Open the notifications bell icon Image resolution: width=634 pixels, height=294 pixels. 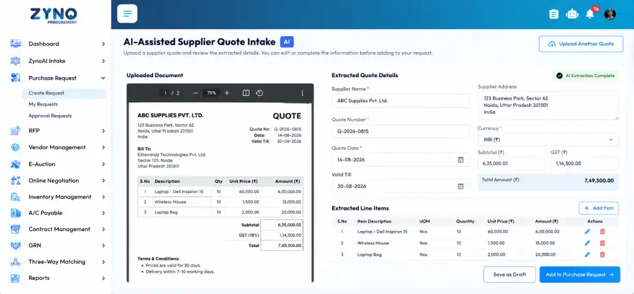[x=590, y=14]
